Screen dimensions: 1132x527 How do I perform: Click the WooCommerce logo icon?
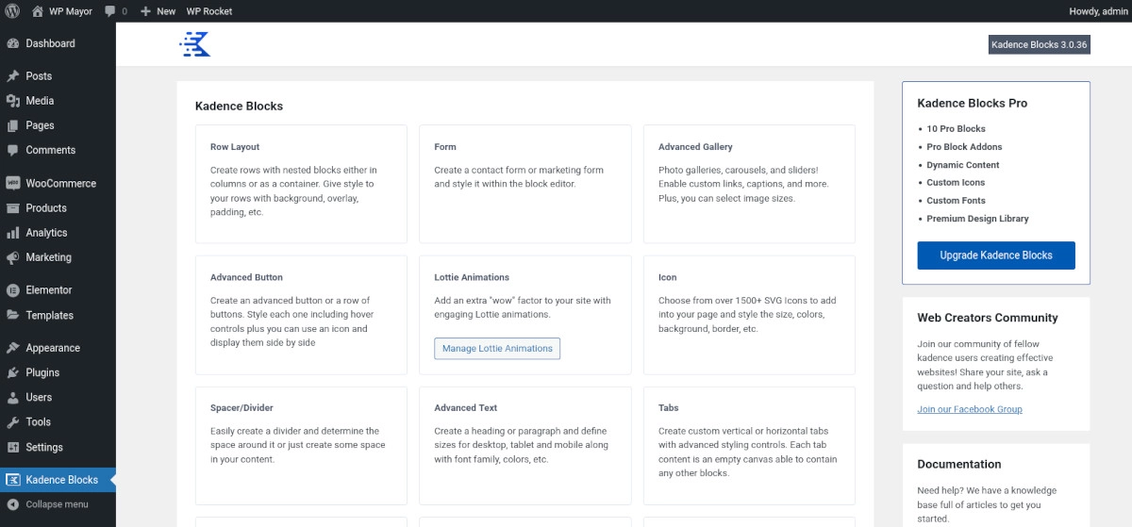13,184
